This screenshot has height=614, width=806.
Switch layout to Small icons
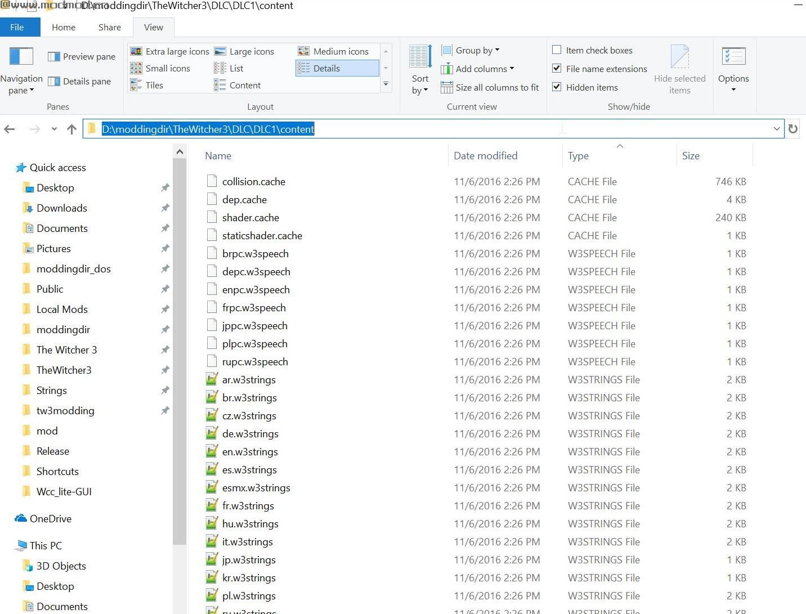[160, 68]
